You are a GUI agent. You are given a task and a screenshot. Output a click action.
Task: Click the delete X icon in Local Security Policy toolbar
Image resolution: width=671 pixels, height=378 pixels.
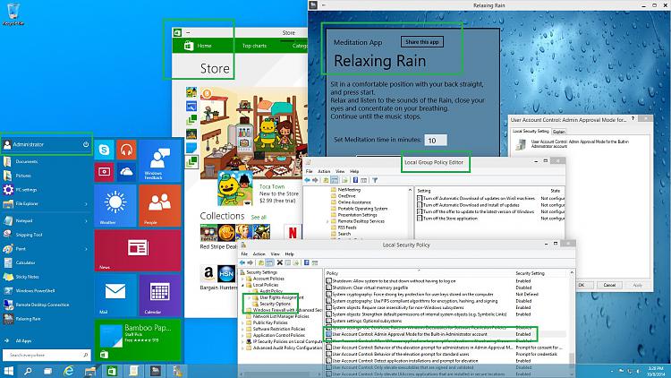[279, 262]
